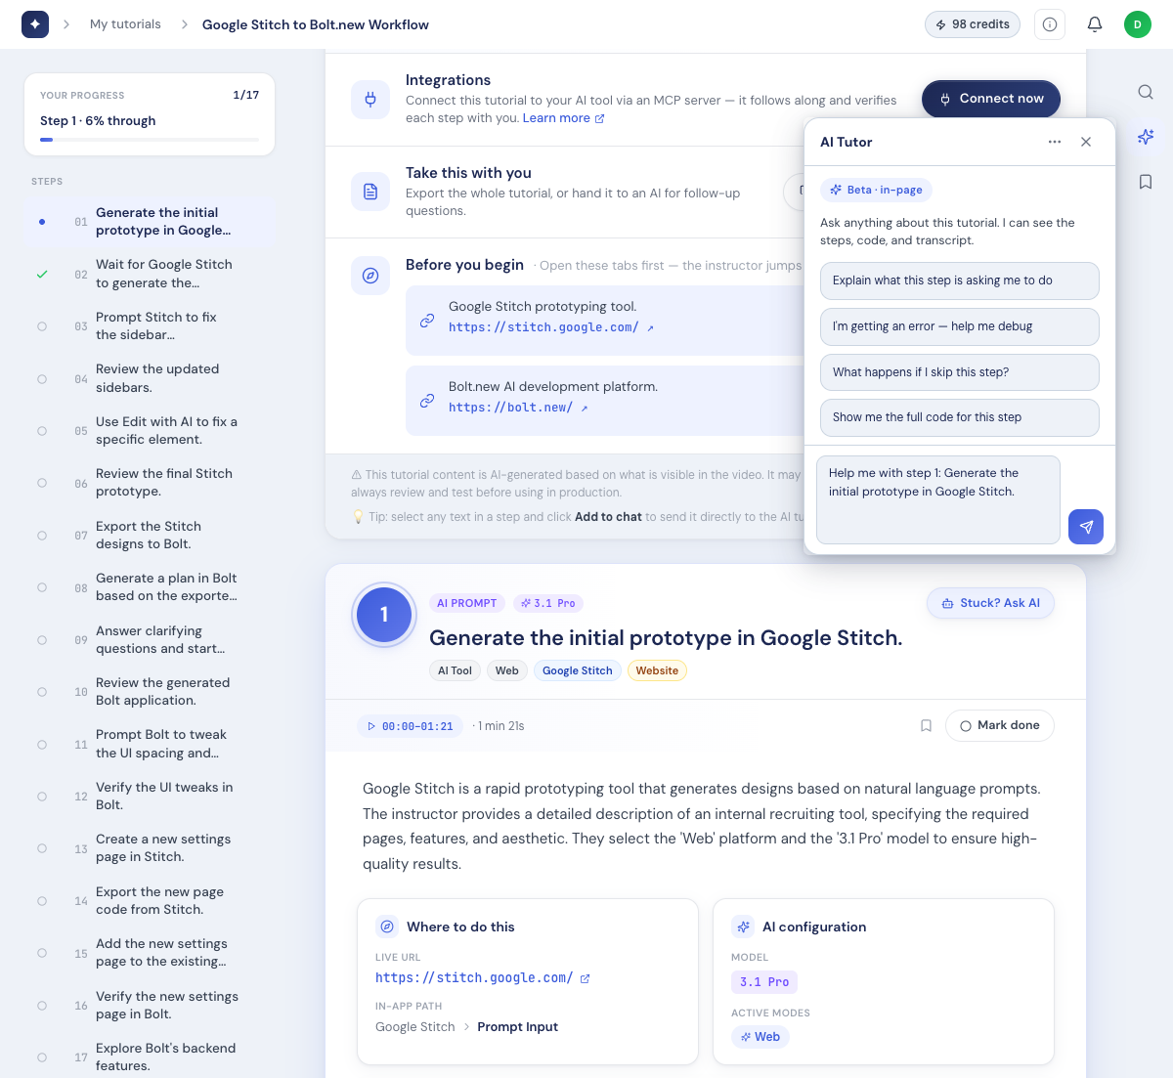This screenshot has width=1173, height=1078.
Task: Open the notifications bell
Action: (1095, 24)
